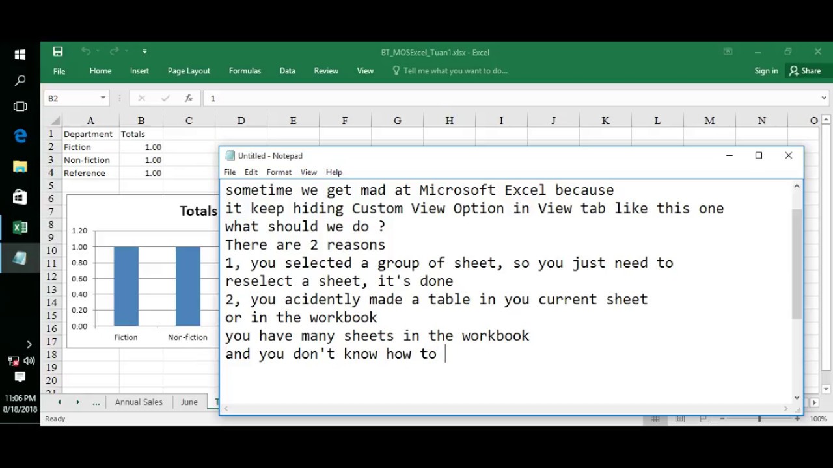
Task: Click the zoom in plus button
Action: click(x=797, y=419)
